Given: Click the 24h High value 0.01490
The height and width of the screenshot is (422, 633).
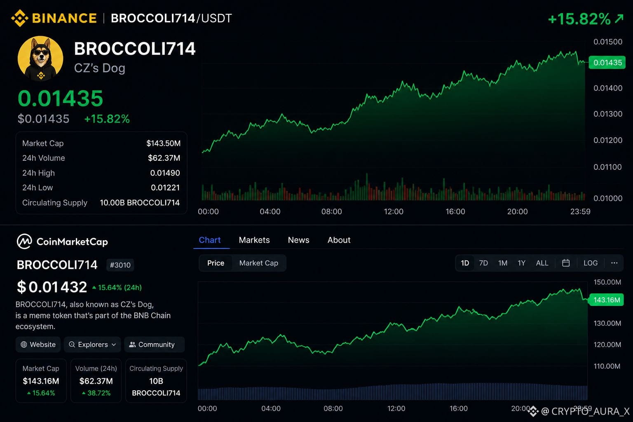Looking at the screenshot, I should pyautogui.click(x=165, y=173).
